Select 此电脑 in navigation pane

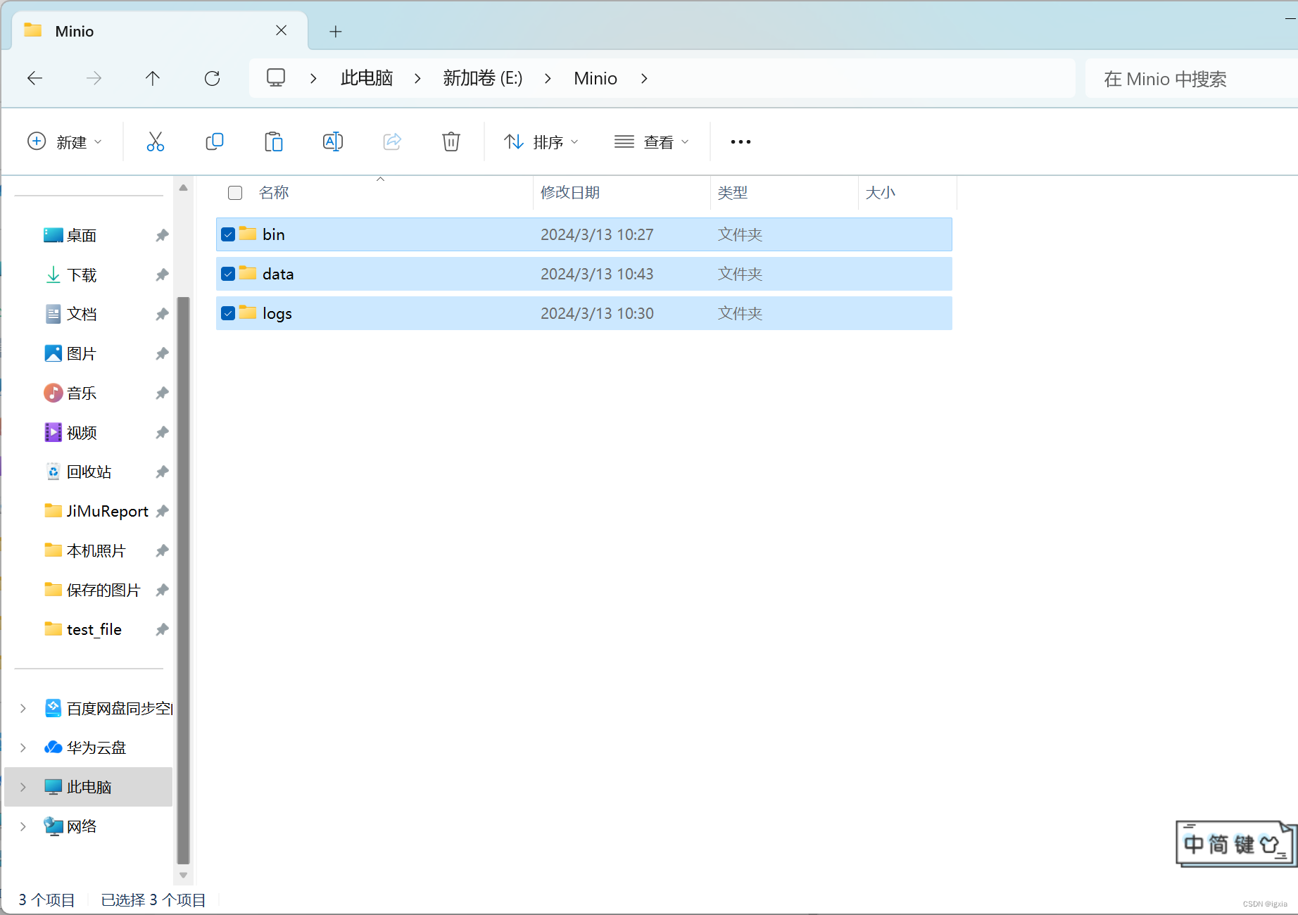(89, 787)
